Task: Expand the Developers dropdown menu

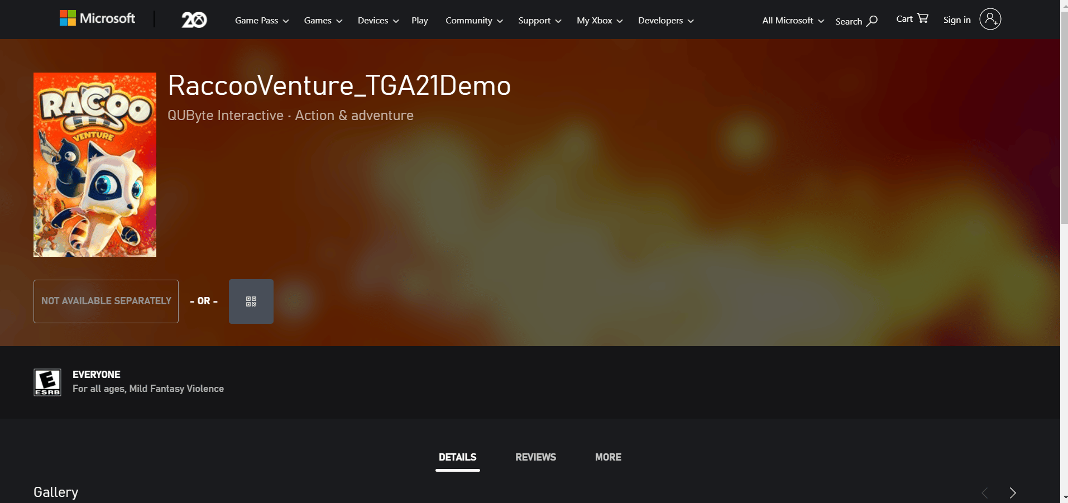Action: point(666,21)
